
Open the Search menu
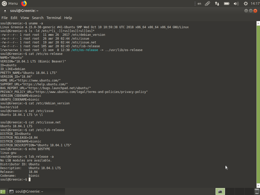point(38,18)
